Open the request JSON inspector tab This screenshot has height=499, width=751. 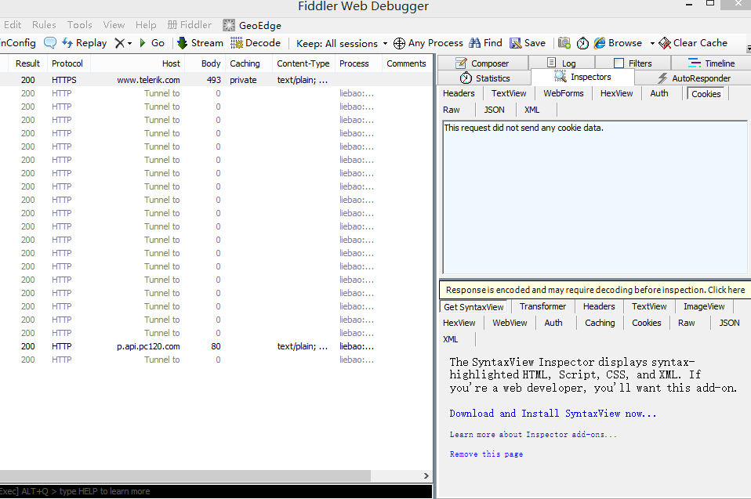click(495, 110)
